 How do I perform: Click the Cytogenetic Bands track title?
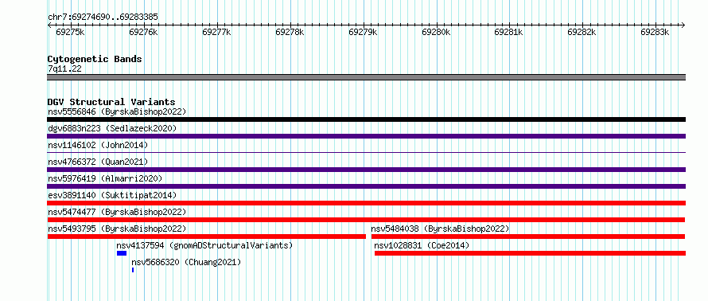(x=95, y=59)
